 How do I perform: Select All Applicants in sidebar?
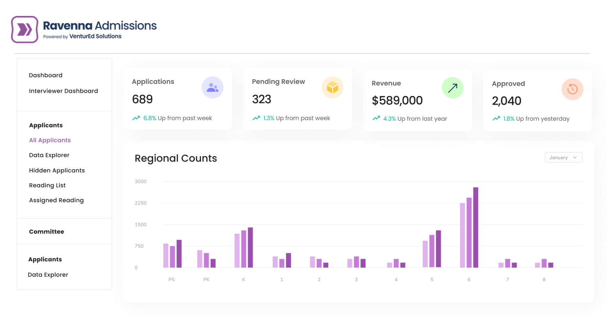tap(50, 140)
